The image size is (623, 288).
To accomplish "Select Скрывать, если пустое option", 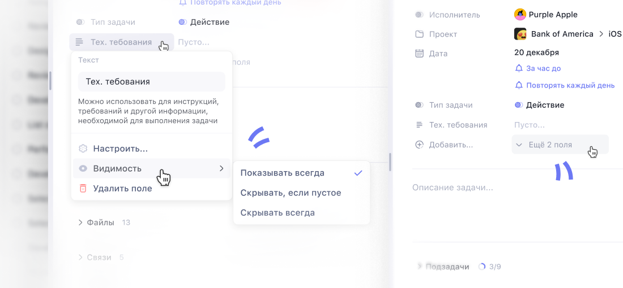I will [x=301, y=193].
